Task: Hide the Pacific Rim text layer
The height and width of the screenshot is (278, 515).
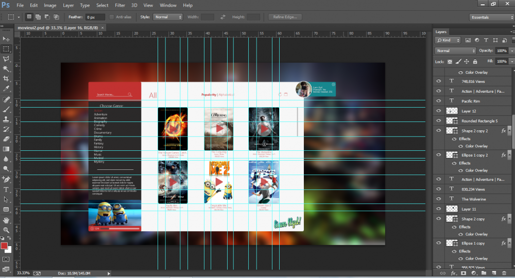Action: [x=438, y=101]
